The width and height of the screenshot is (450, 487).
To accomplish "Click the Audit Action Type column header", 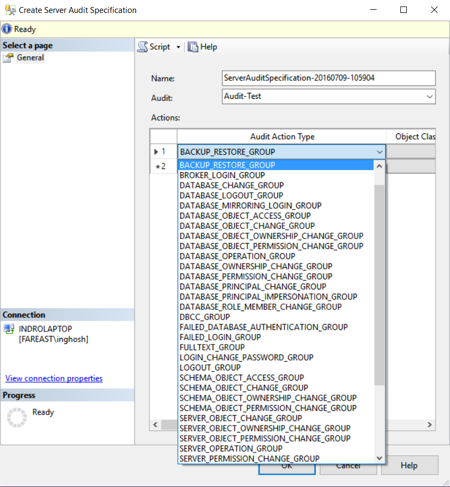I will [x=282, y=137].
